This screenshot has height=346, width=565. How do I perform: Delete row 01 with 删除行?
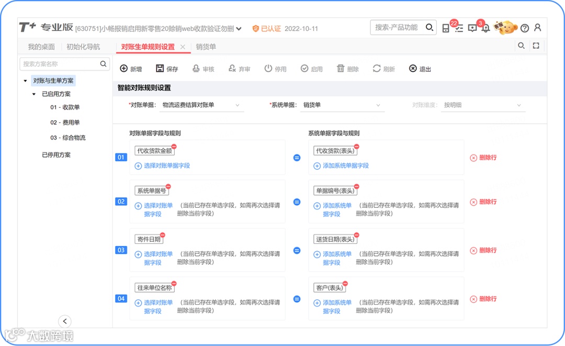pos(483,158)
